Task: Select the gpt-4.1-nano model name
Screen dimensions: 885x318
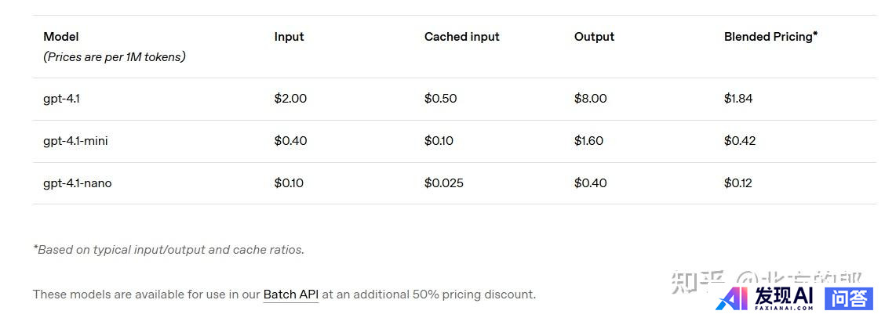Action: click(78, 183)
